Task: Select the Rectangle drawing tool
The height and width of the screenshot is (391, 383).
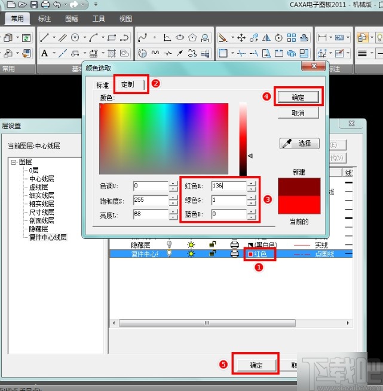Action: coord(112,38)
